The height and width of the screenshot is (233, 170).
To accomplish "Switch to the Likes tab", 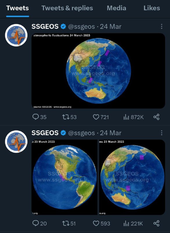I will click(x=152, y=8).
